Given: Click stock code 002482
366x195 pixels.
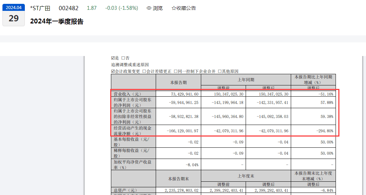Looking at the screenshot, I should (69, 8).
